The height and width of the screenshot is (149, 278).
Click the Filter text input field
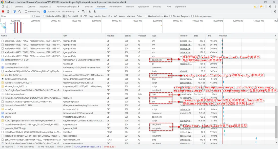click(15, 16)
